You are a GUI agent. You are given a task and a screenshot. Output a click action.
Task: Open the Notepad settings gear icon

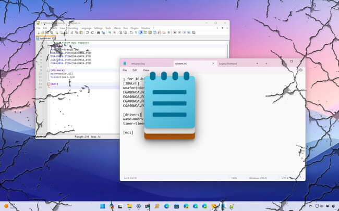[x=300, y=70]
